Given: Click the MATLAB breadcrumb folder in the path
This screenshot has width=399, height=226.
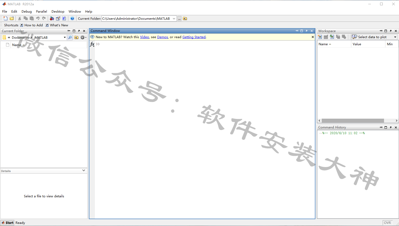Looking at the screenshot, I should tap(41, 38).
